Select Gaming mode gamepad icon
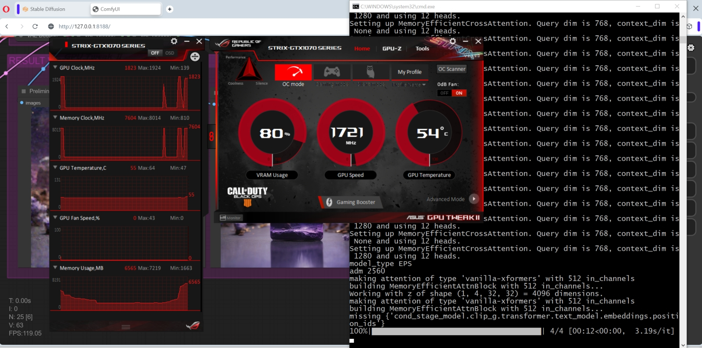This screenshot has height=348, width=702. (x=332, y=72)
